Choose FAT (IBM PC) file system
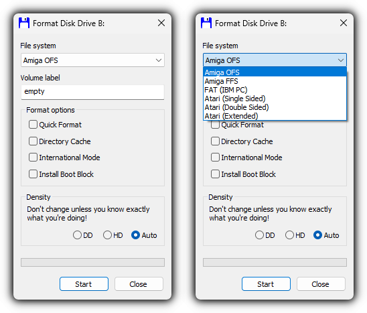 (275, 90)
